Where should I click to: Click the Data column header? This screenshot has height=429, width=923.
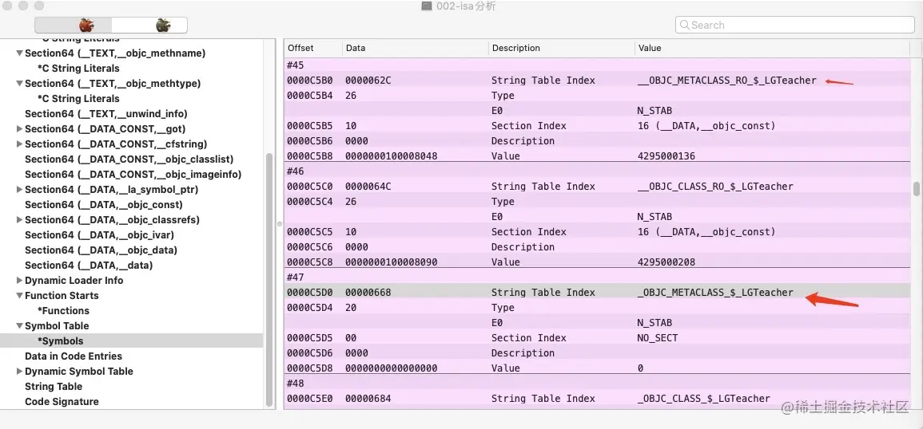click(415, 48)
